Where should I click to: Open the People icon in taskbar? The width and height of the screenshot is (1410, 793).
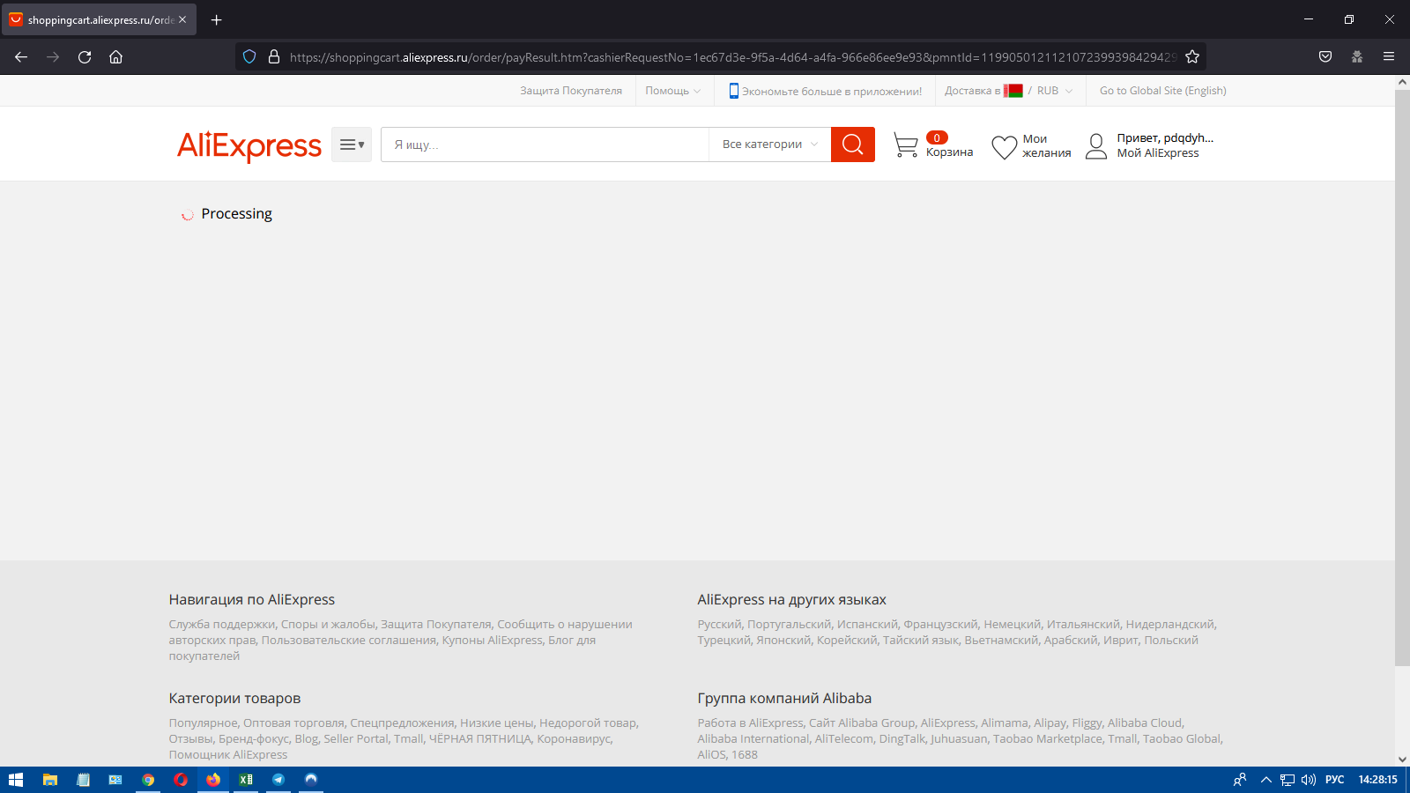pyautogui.click(x=1240, y=780)
